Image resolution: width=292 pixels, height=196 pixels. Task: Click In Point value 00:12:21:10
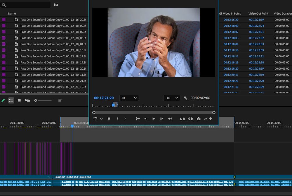[x=231, y=87]
